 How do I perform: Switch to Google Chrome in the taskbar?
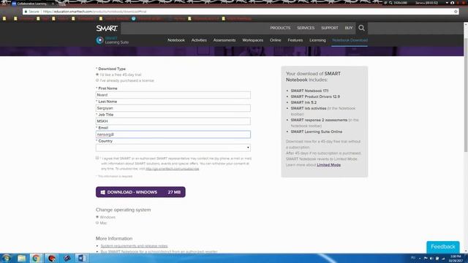click(x=36, y=258)
